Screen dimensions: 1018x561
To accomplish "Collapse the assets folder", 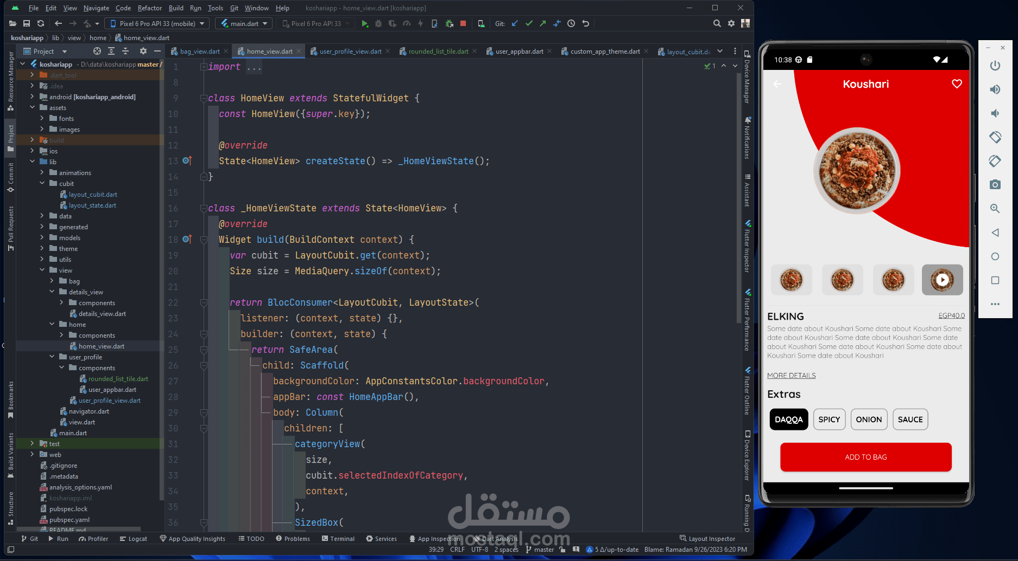I will pos(32,107).
